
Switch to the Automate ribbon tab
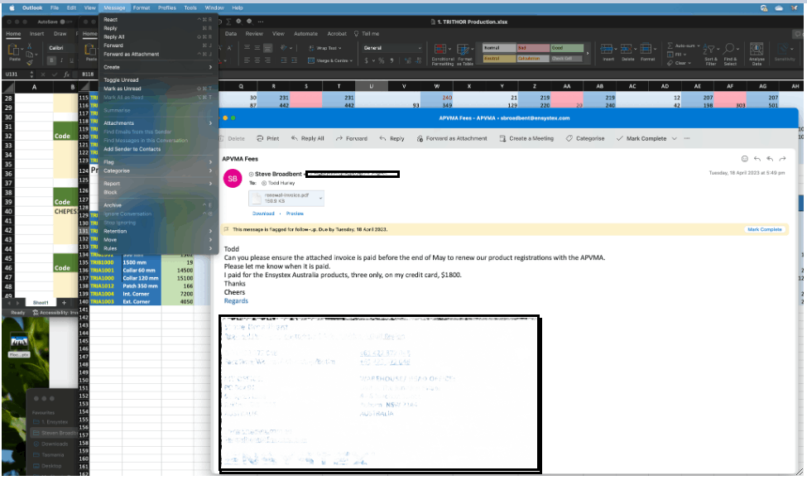[305, 33]
